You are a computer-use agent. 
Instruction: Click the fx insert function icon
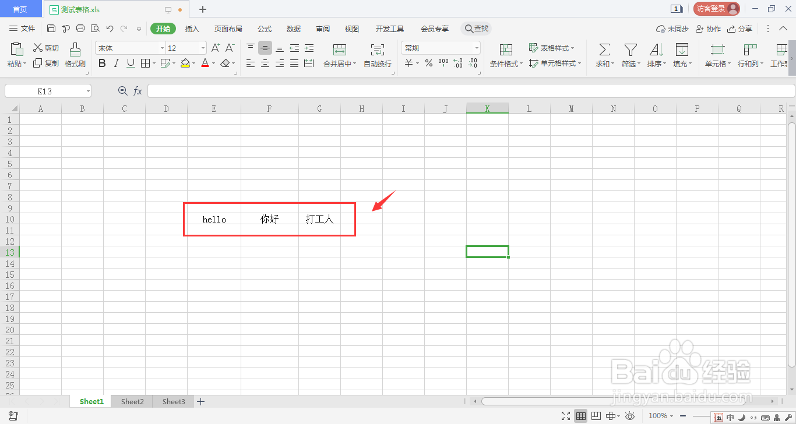coord(138,91)
